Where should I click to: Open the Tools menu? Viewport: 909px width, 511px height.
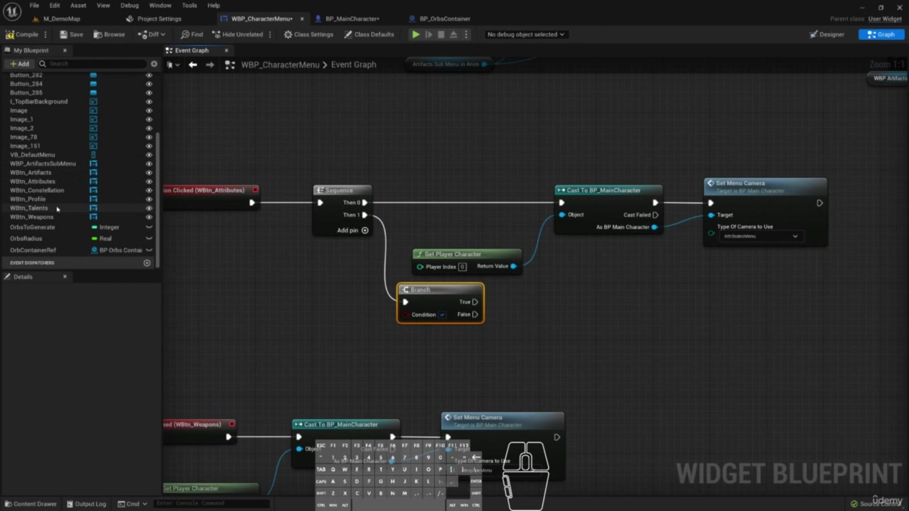coord(189,5)
